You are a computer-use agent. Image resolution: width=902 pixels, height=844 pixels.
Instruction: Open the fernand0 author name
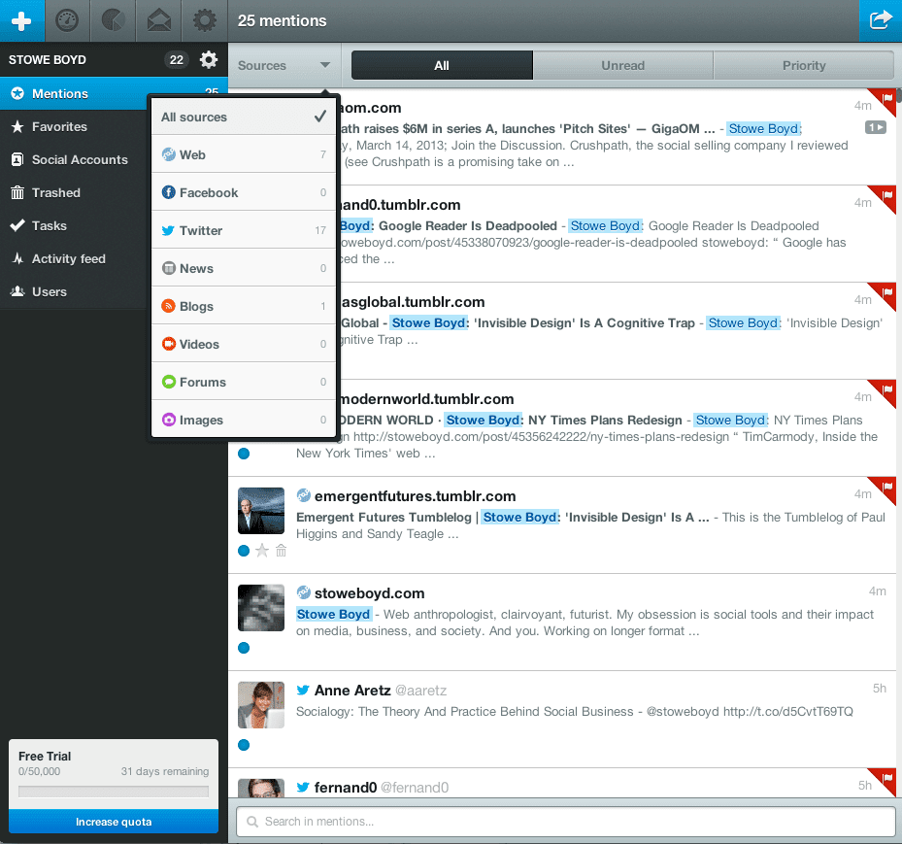point(345,788)
